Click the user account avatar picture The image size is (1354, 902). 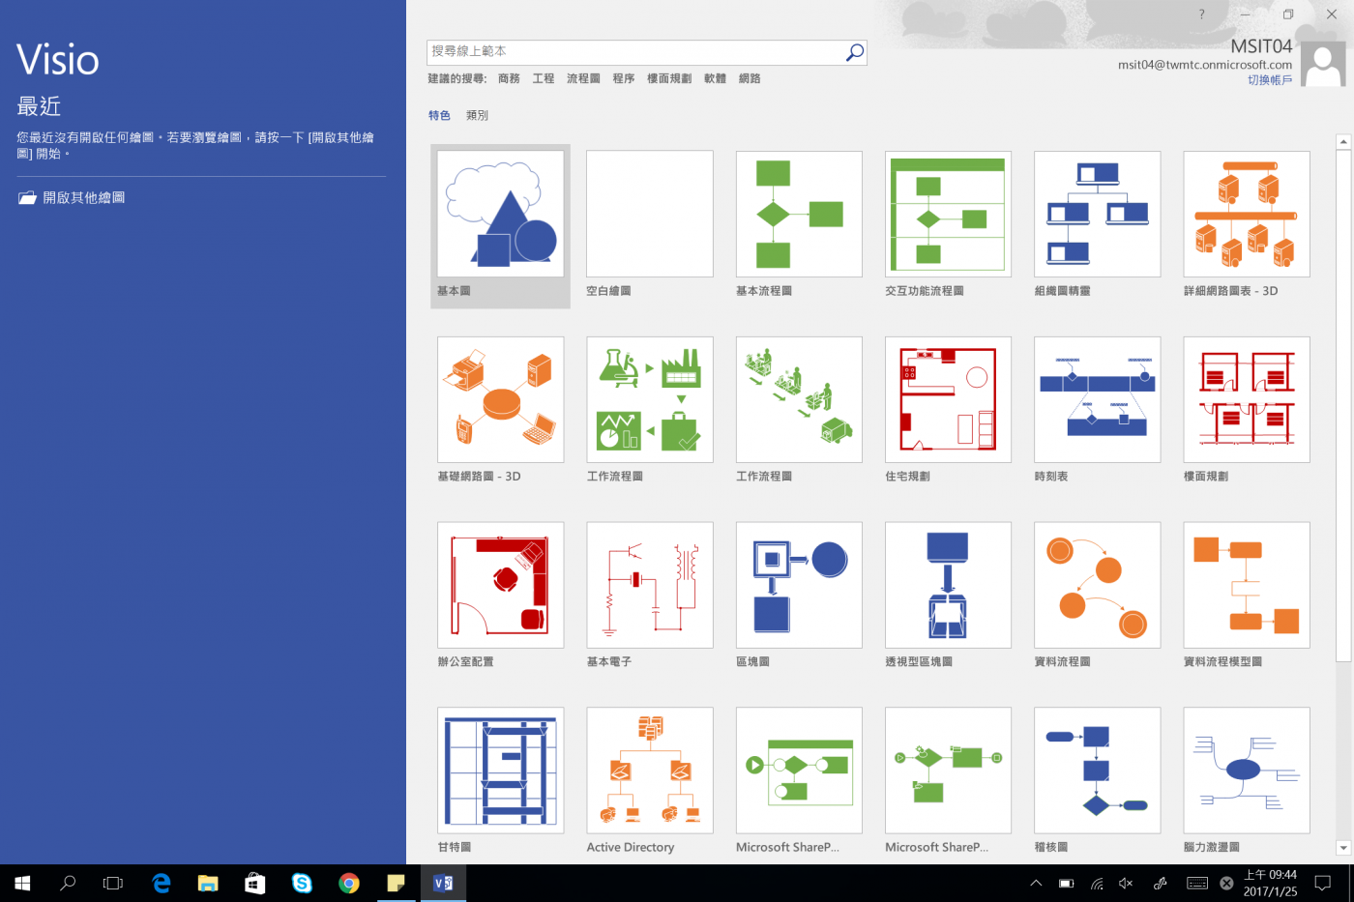click(x=1323, y=64)
